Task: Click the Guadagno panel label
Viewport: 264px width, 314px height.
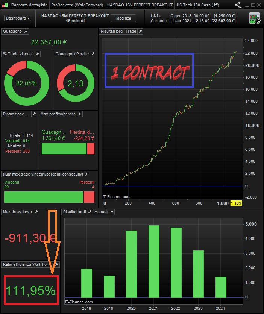Action: pyautogui.click(x=12, y=31)
